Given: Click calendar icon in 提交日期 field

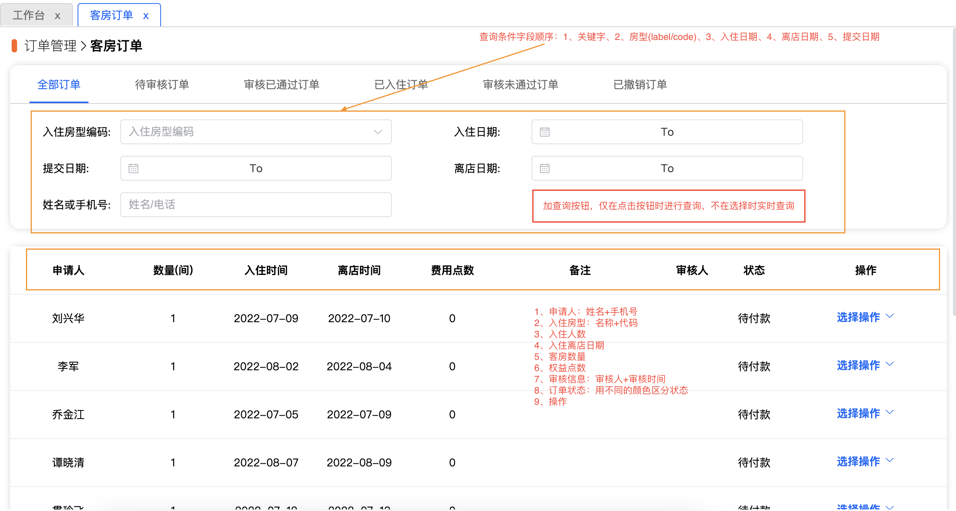Looking at the screenshot, I should pyautogui.click(x=133, y=169).
